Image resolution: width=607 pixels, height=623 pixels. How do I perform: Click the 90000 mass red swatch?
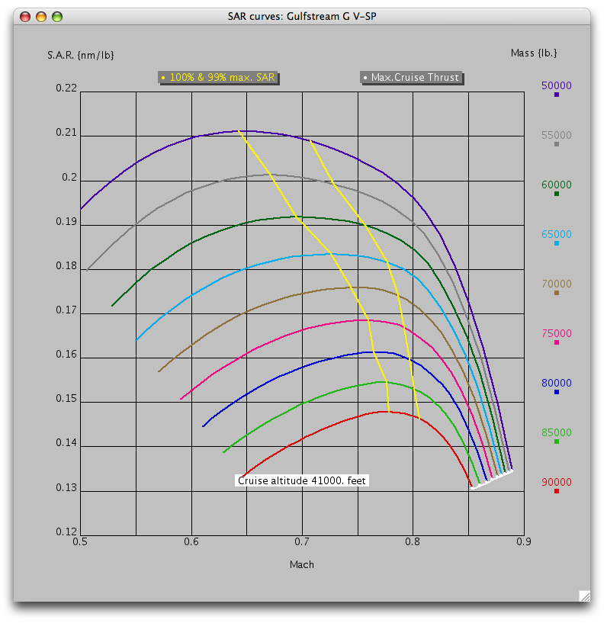tap(557, 492)
